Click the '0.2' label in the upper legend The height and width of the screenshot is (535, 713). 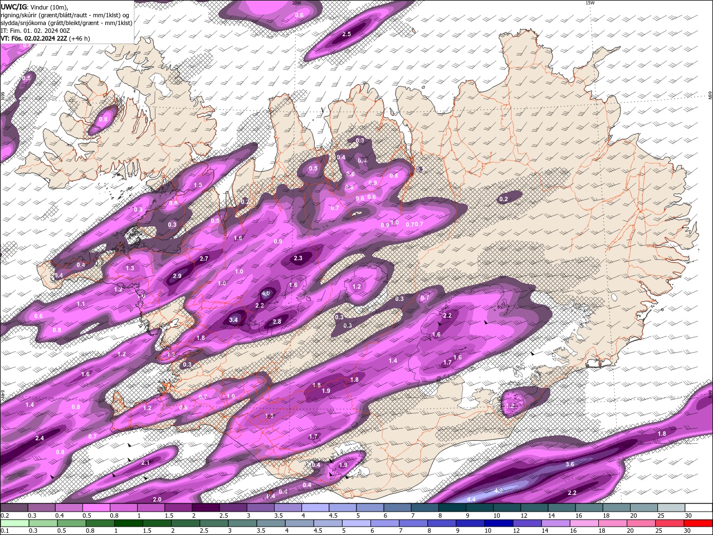pos(4,515)
